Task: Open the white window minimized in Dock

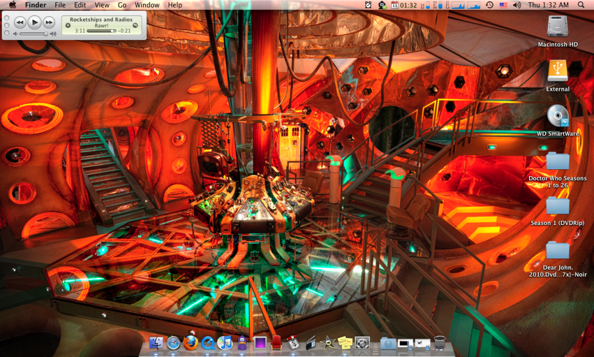Action: click(x=422, y=344)
